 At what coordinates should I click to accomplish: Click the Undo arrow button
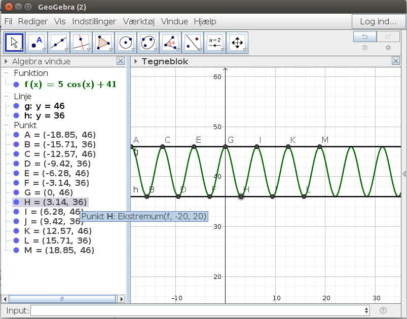click(365, 36)
